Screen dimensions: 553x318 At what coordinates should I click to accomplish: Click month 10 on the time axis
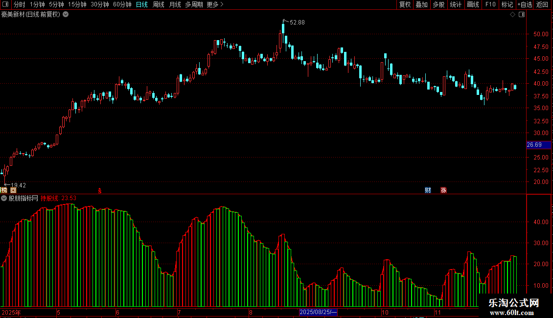coord(385,312)
